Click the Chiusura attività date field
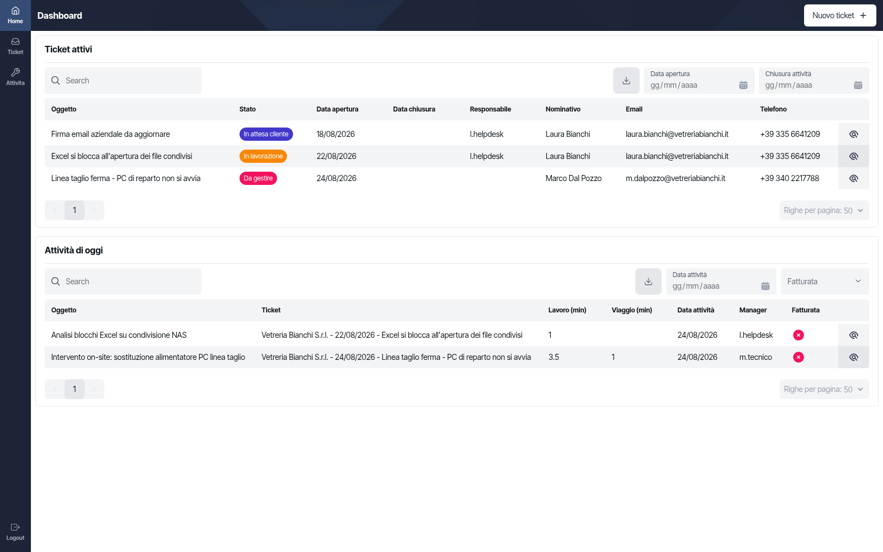The image size is (883, 552). coord(814,81)
